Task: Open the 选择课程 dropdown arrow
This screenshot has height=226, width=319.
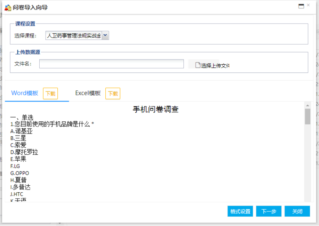Action: point(105,36)
